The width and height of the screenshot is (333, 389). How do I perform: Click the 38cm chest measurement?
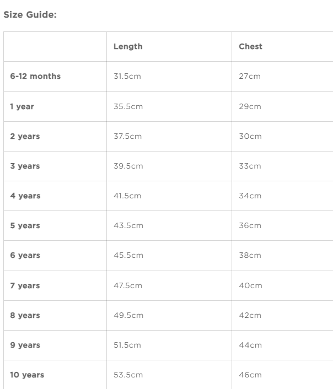(250, 255)
